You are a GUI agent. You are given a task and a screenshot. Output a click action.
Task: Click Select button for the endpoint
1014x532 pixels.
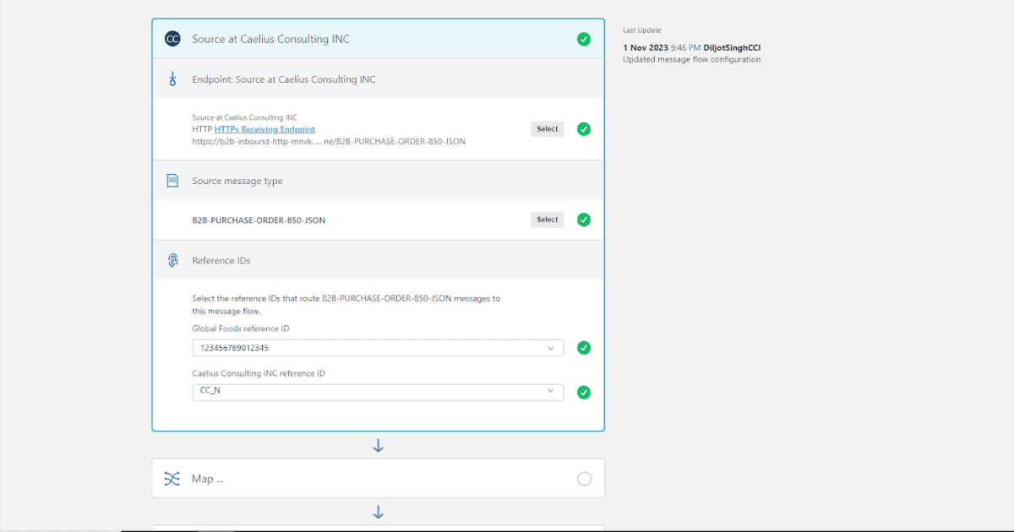click(548, 129)
